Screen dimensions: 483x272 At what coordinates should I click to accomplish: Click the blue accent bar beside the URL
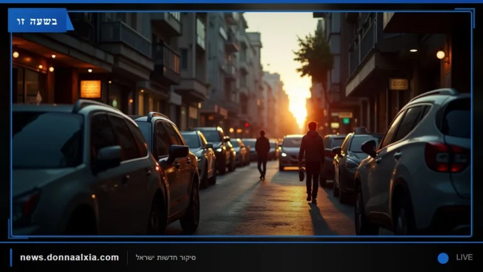[11, 258]
